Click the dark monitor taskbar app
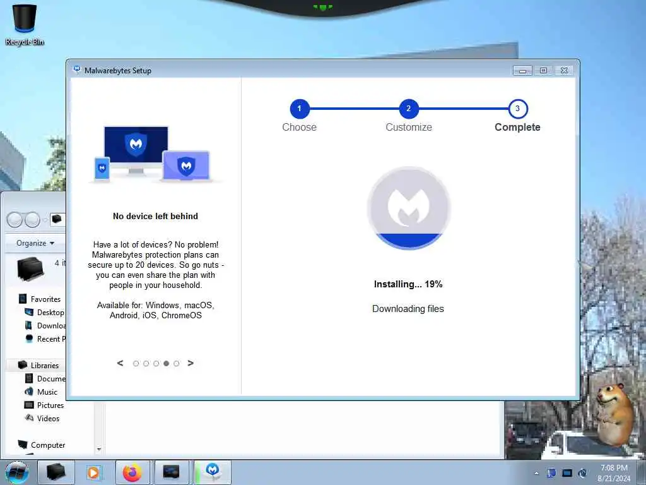The height and width of the screenshot is (485, 646). [171, 472]
